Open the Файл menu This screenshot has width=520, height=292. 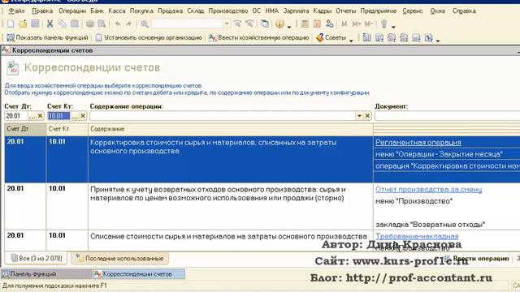(16, 11)
